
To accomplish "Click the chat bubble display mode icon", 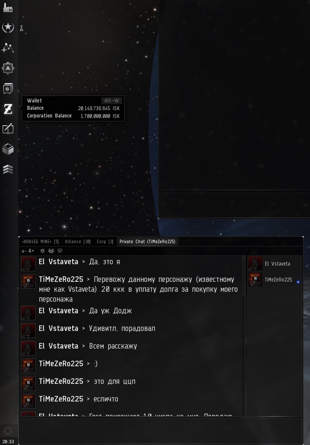I will click(x=60, y=250).
